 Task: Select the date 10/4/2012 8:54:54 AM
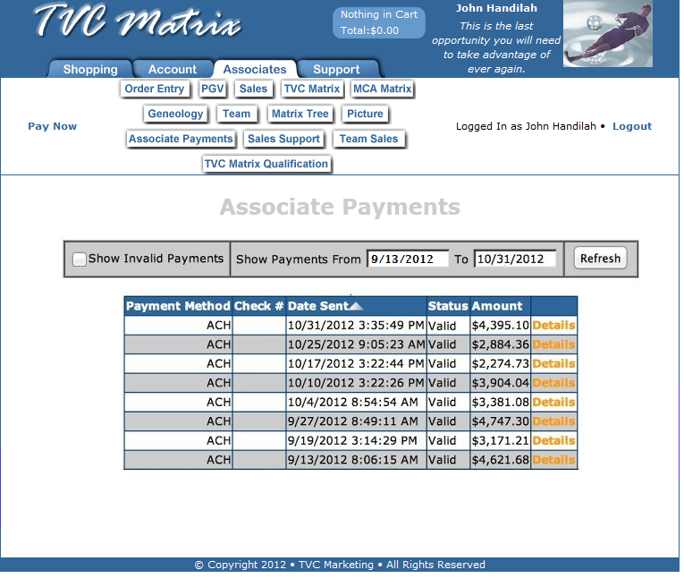click(x=353, y=402)
